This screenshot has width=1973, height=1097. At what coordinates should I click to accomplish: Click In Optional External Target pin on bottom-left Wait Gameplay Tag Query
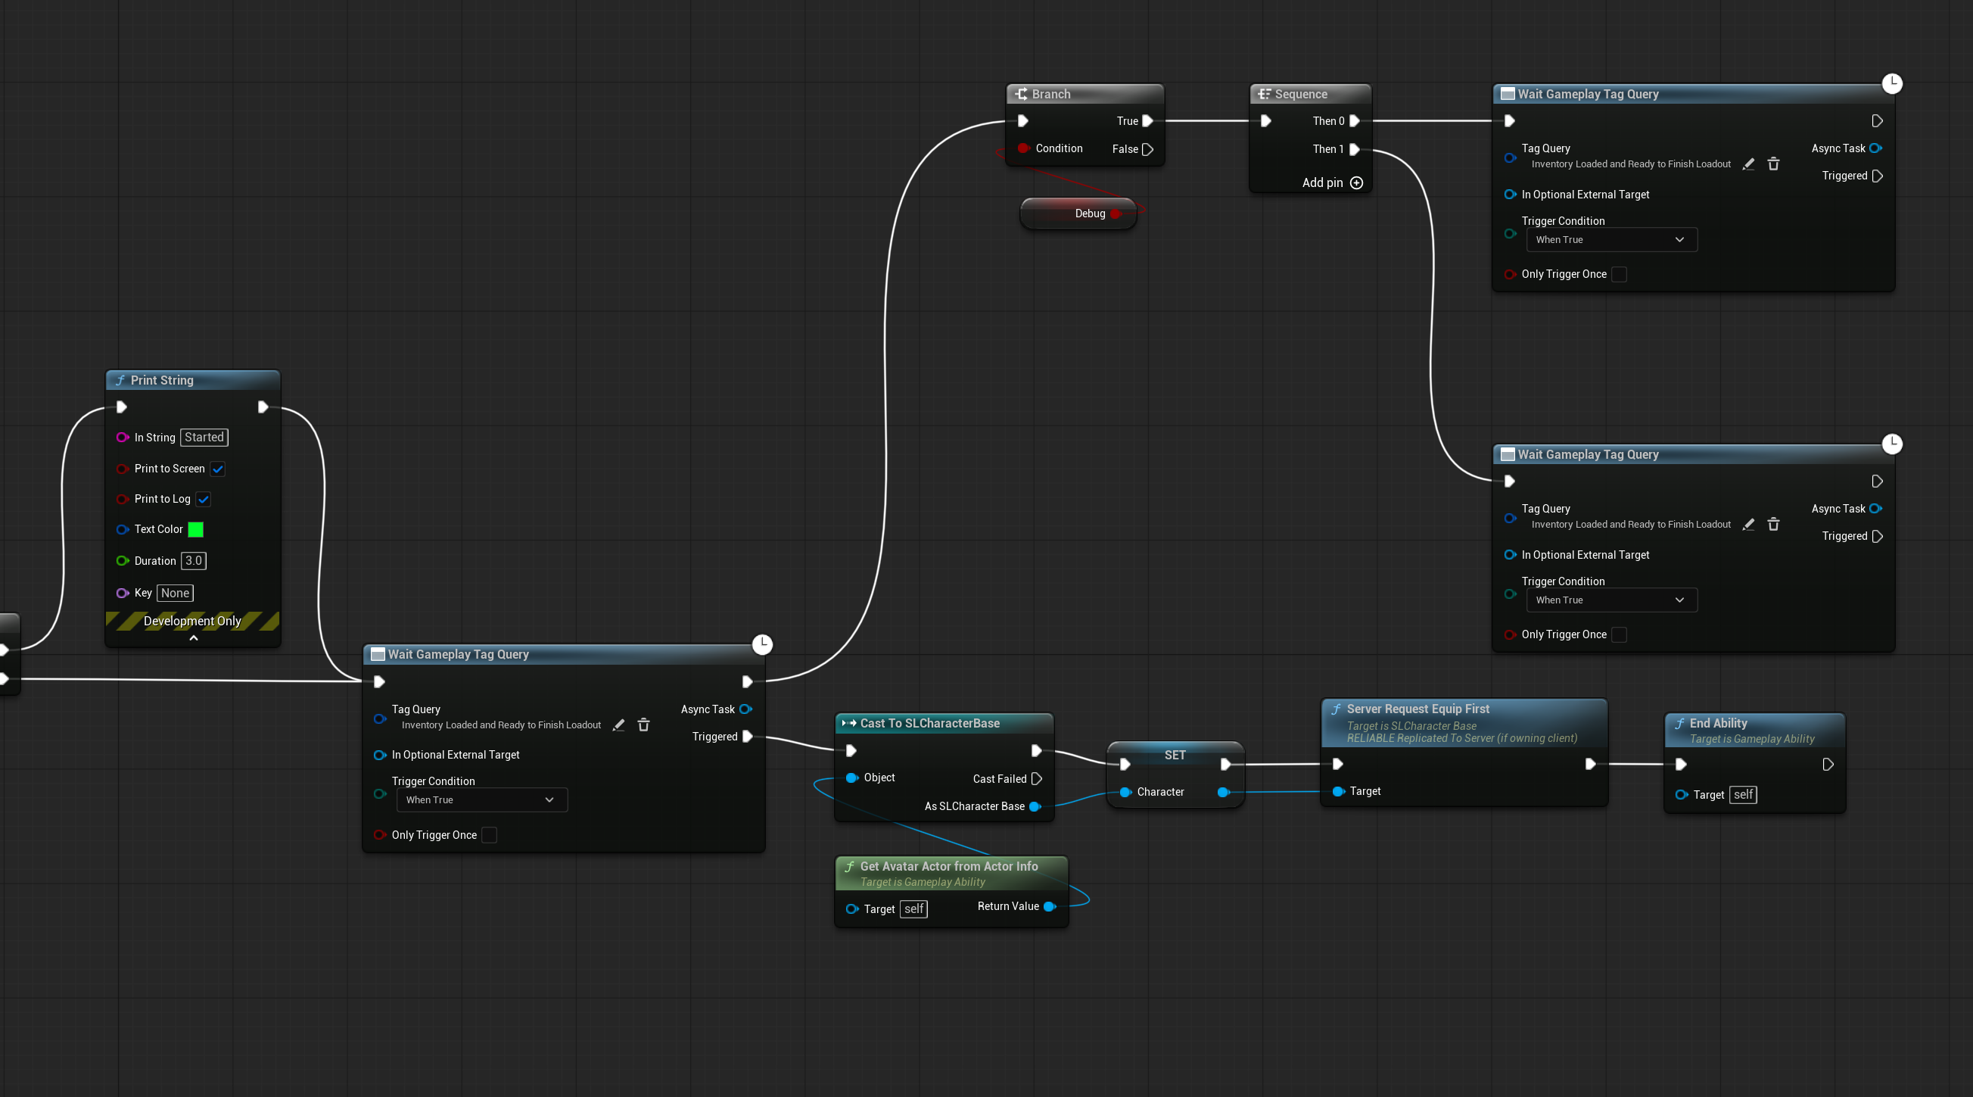(x=379, y=755)
